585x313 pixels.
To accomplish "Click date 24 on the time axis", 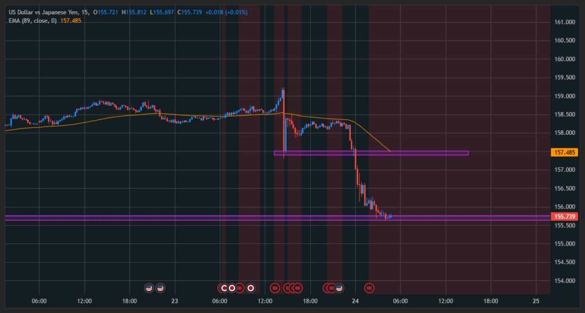I will (x=355, y=301).
